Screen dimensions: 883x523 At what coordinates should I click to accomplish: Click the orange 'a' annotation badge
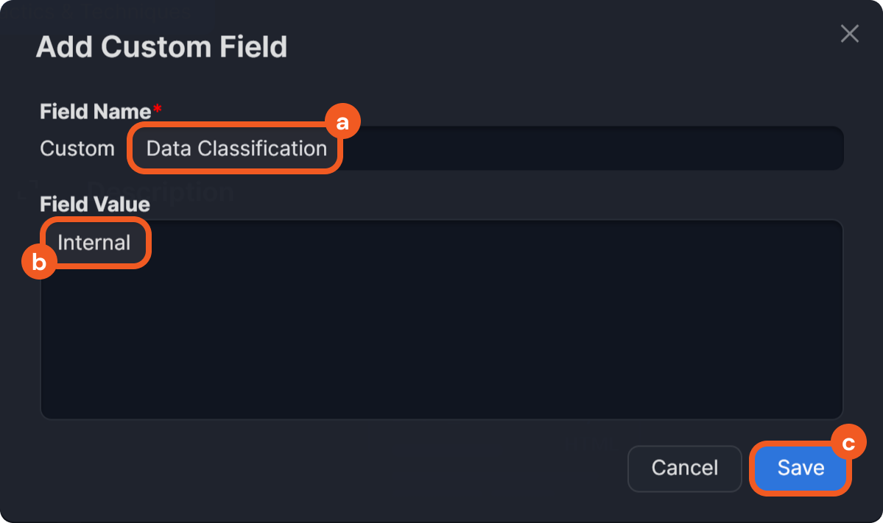[342, 123]
